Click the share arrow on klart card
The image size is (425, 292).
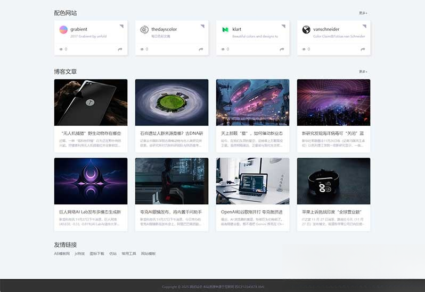point(282,49)
